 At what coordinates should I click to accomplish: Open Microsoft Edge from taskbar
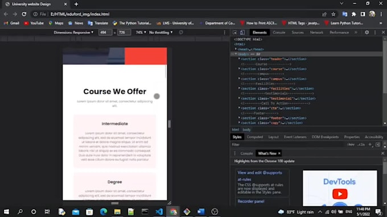coord(104,211)
